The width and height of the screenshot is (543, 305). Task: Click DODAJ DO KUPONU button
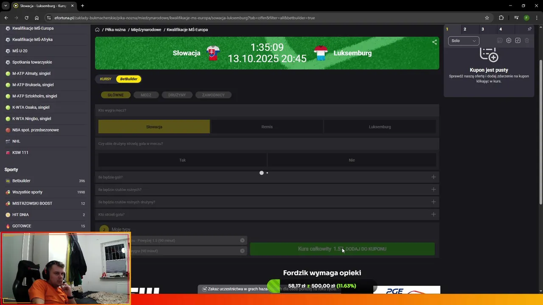(342, 249)
